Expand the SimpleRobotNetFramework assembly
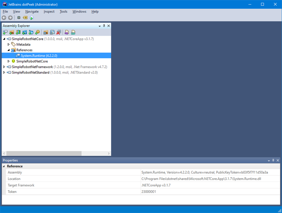282x213 pixels. coord(4,67)
